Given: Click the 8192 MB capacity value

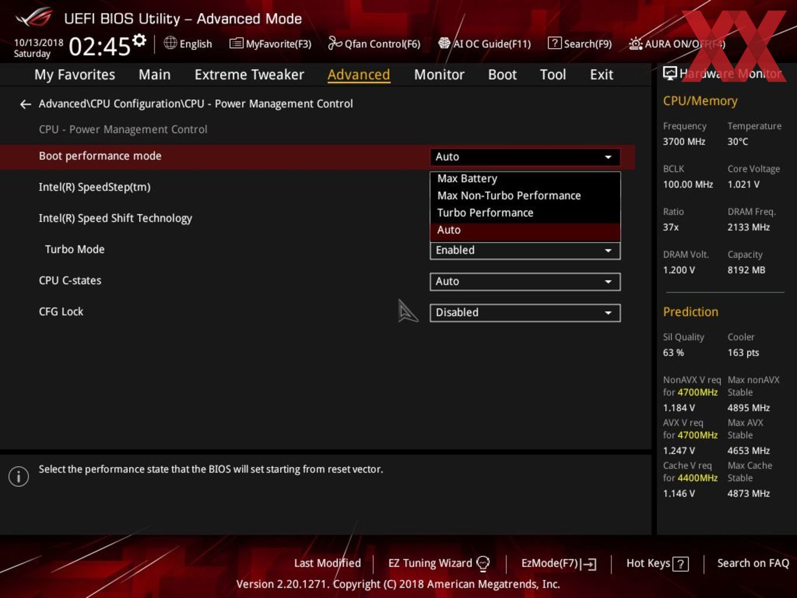Looking at the screenshot, I should pos(746,270).
